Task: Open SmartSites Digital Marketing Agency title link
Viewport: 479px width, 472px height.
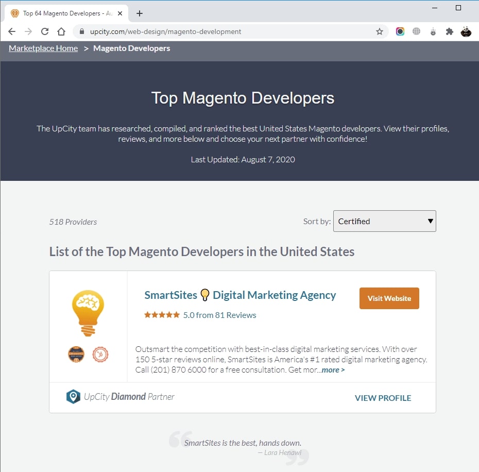Action: coord(240,295)
